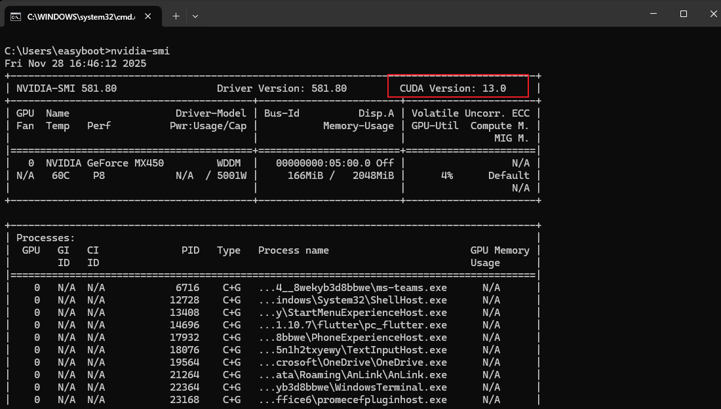Click 'NVIDIA GeForce MX450' GPU name
The image size is (721, 409).
coord(105,163)
